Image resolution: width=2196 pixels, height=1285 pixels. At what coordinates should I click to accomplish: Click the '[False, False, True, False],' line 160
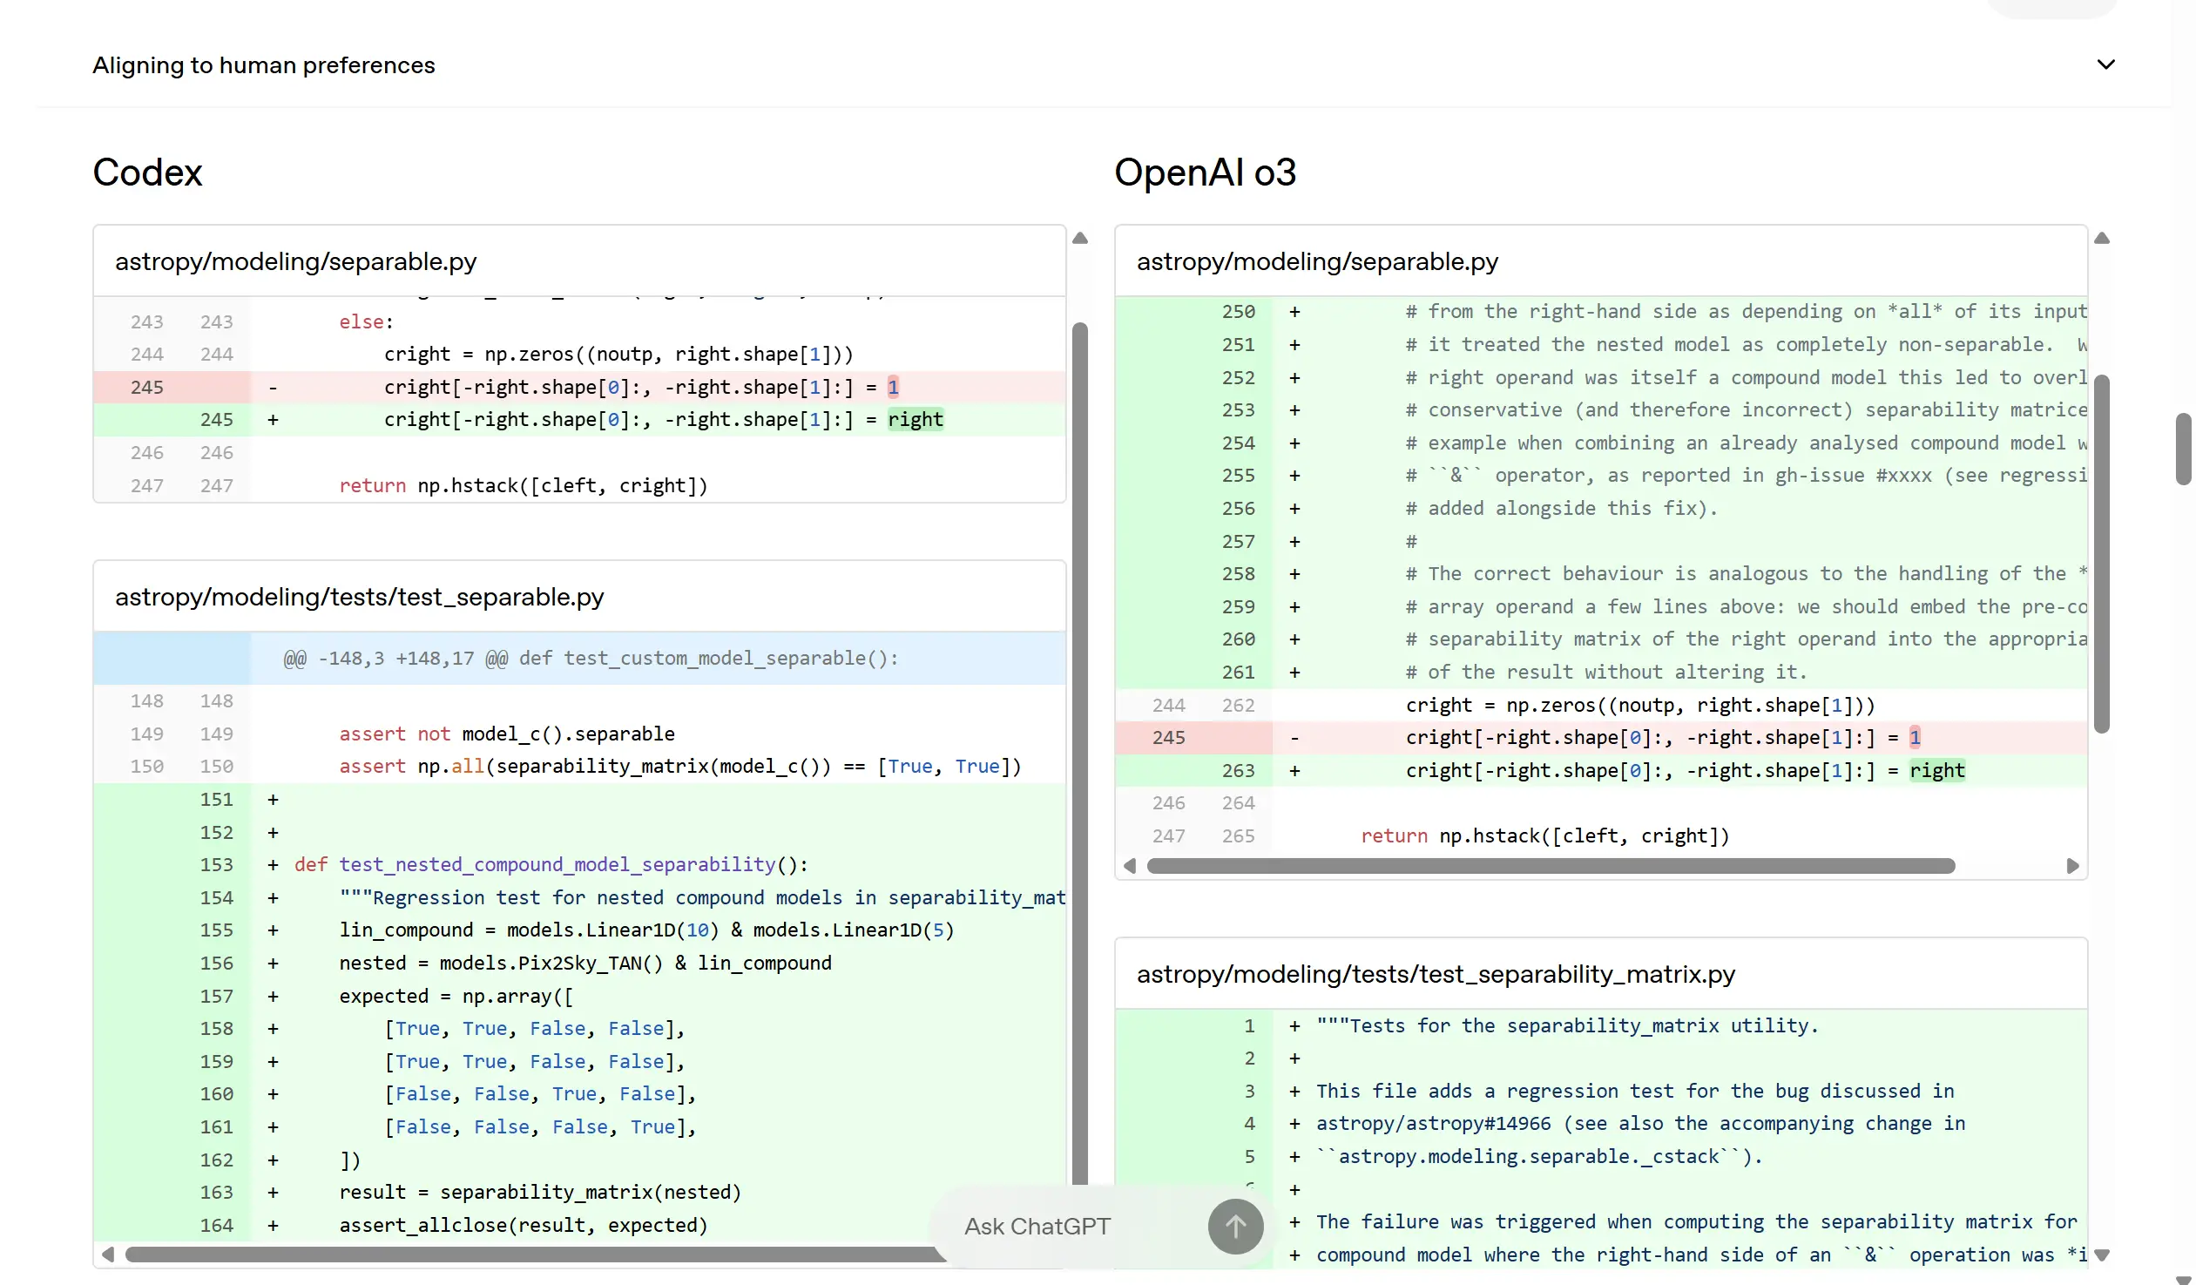(579, 1094)
